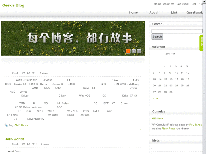Click vertical scrollbar up arrow
206x154 pixels.
204,1
